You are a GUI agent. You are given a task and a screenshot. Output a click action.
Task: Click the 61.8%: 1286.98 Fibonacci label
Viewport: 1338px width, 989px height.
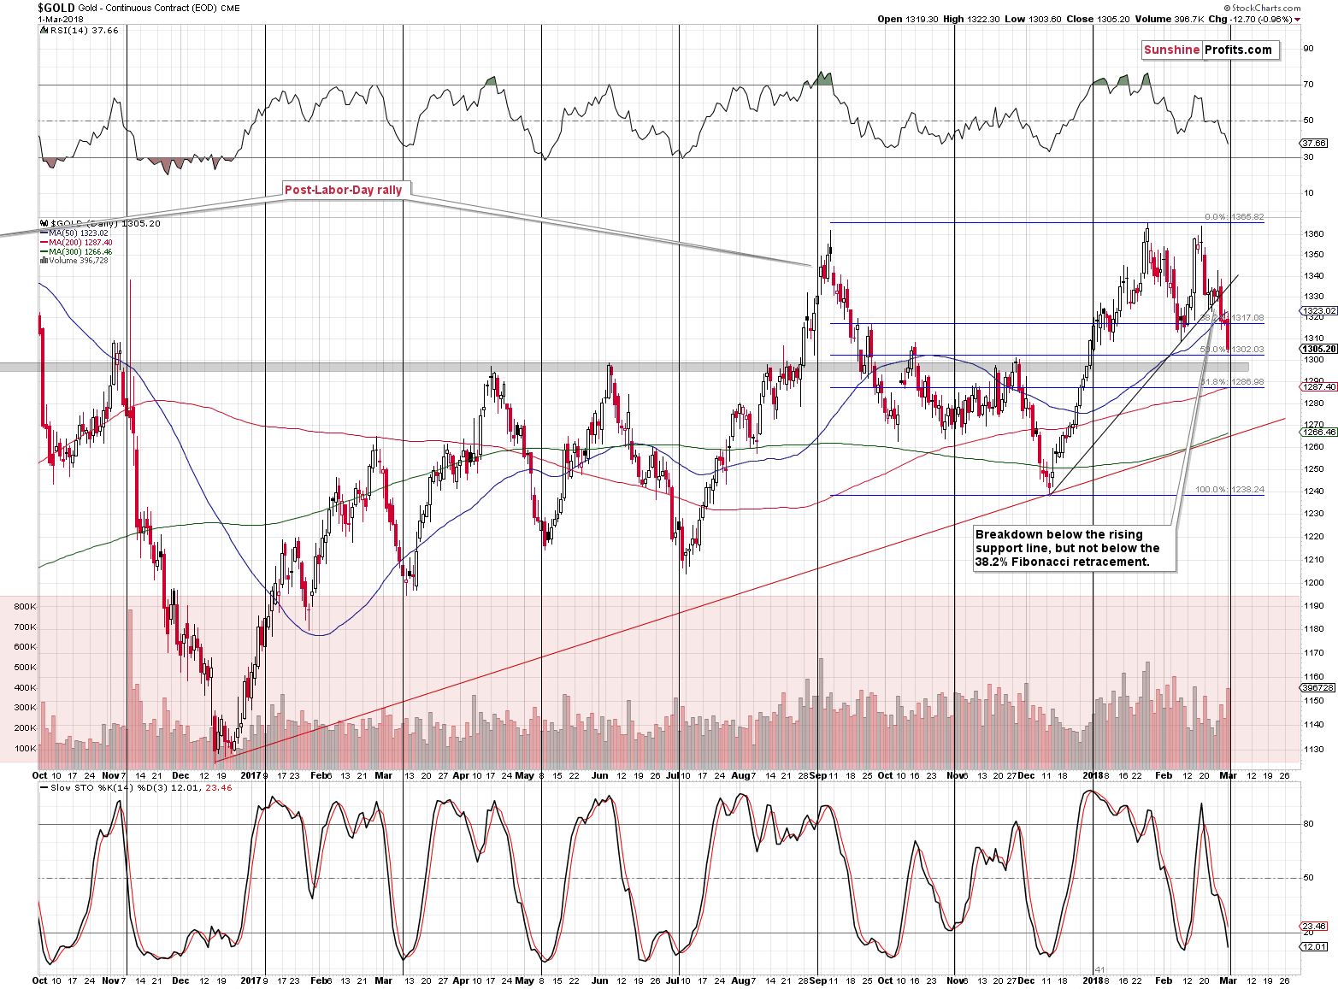[1232, 382]
